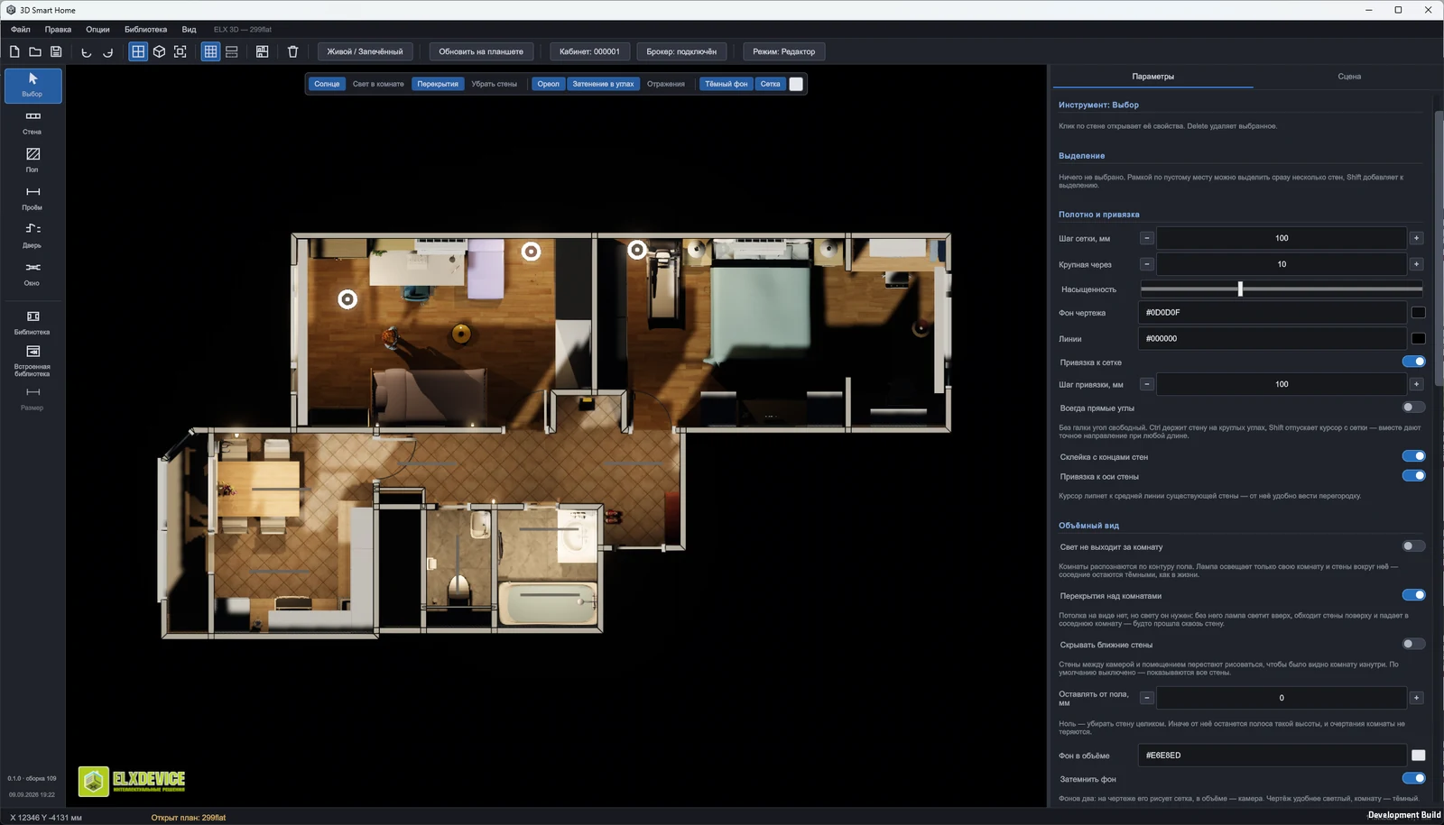Open the Вид menu

[x=189, y=30]
